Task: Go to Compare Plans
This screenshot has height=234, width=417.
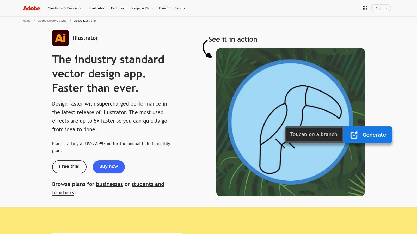Action: tap(142, 8)
